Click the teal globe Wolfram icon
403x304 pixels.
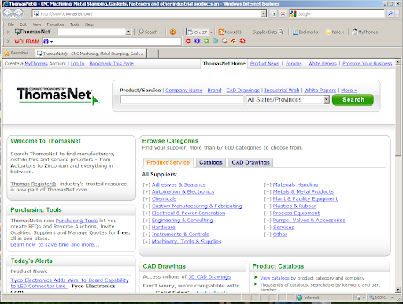coord(215,41)
